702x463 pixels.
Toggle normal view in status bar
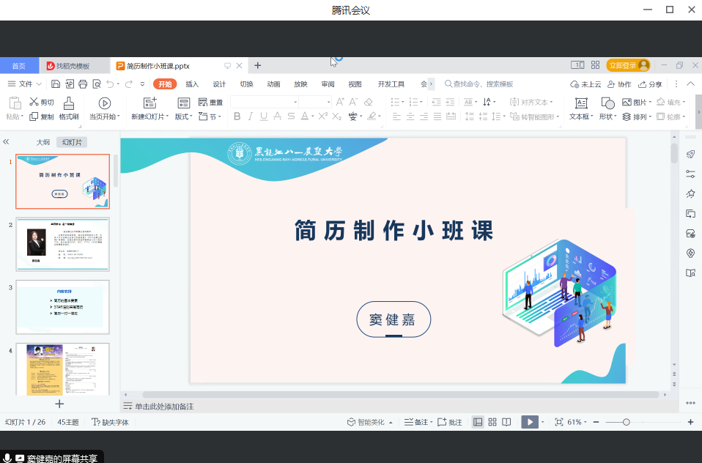478,422
